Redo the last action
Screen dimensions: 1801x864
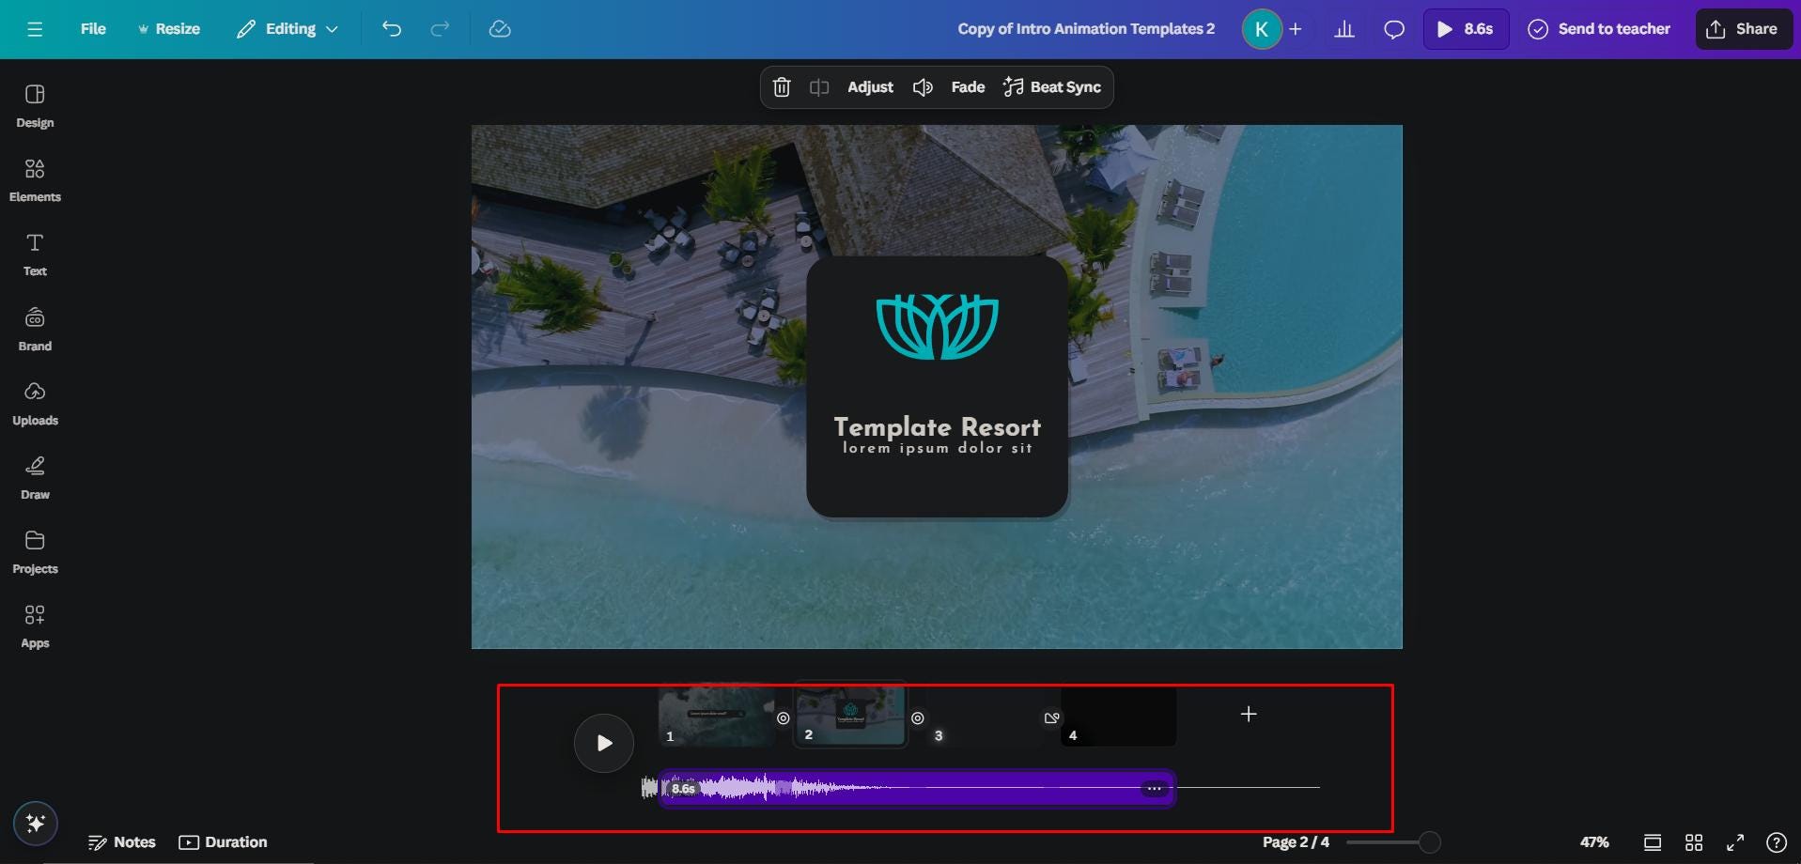440,29
